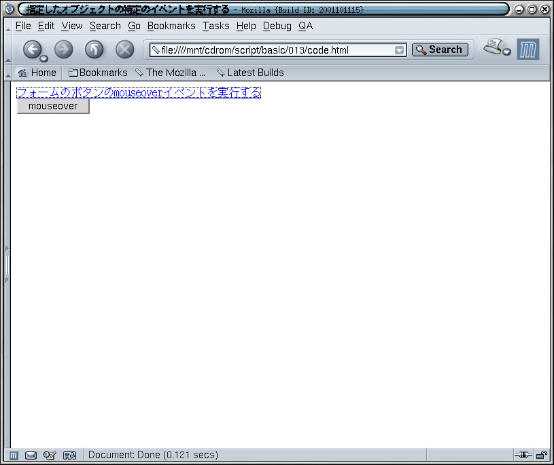Click the Forward navigation button

coord(64,49)
